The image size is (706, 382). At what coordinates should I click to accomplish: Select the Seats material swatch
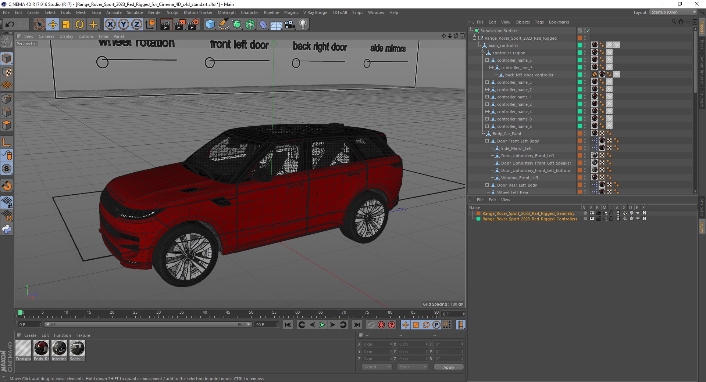click(x=77, y=351)
